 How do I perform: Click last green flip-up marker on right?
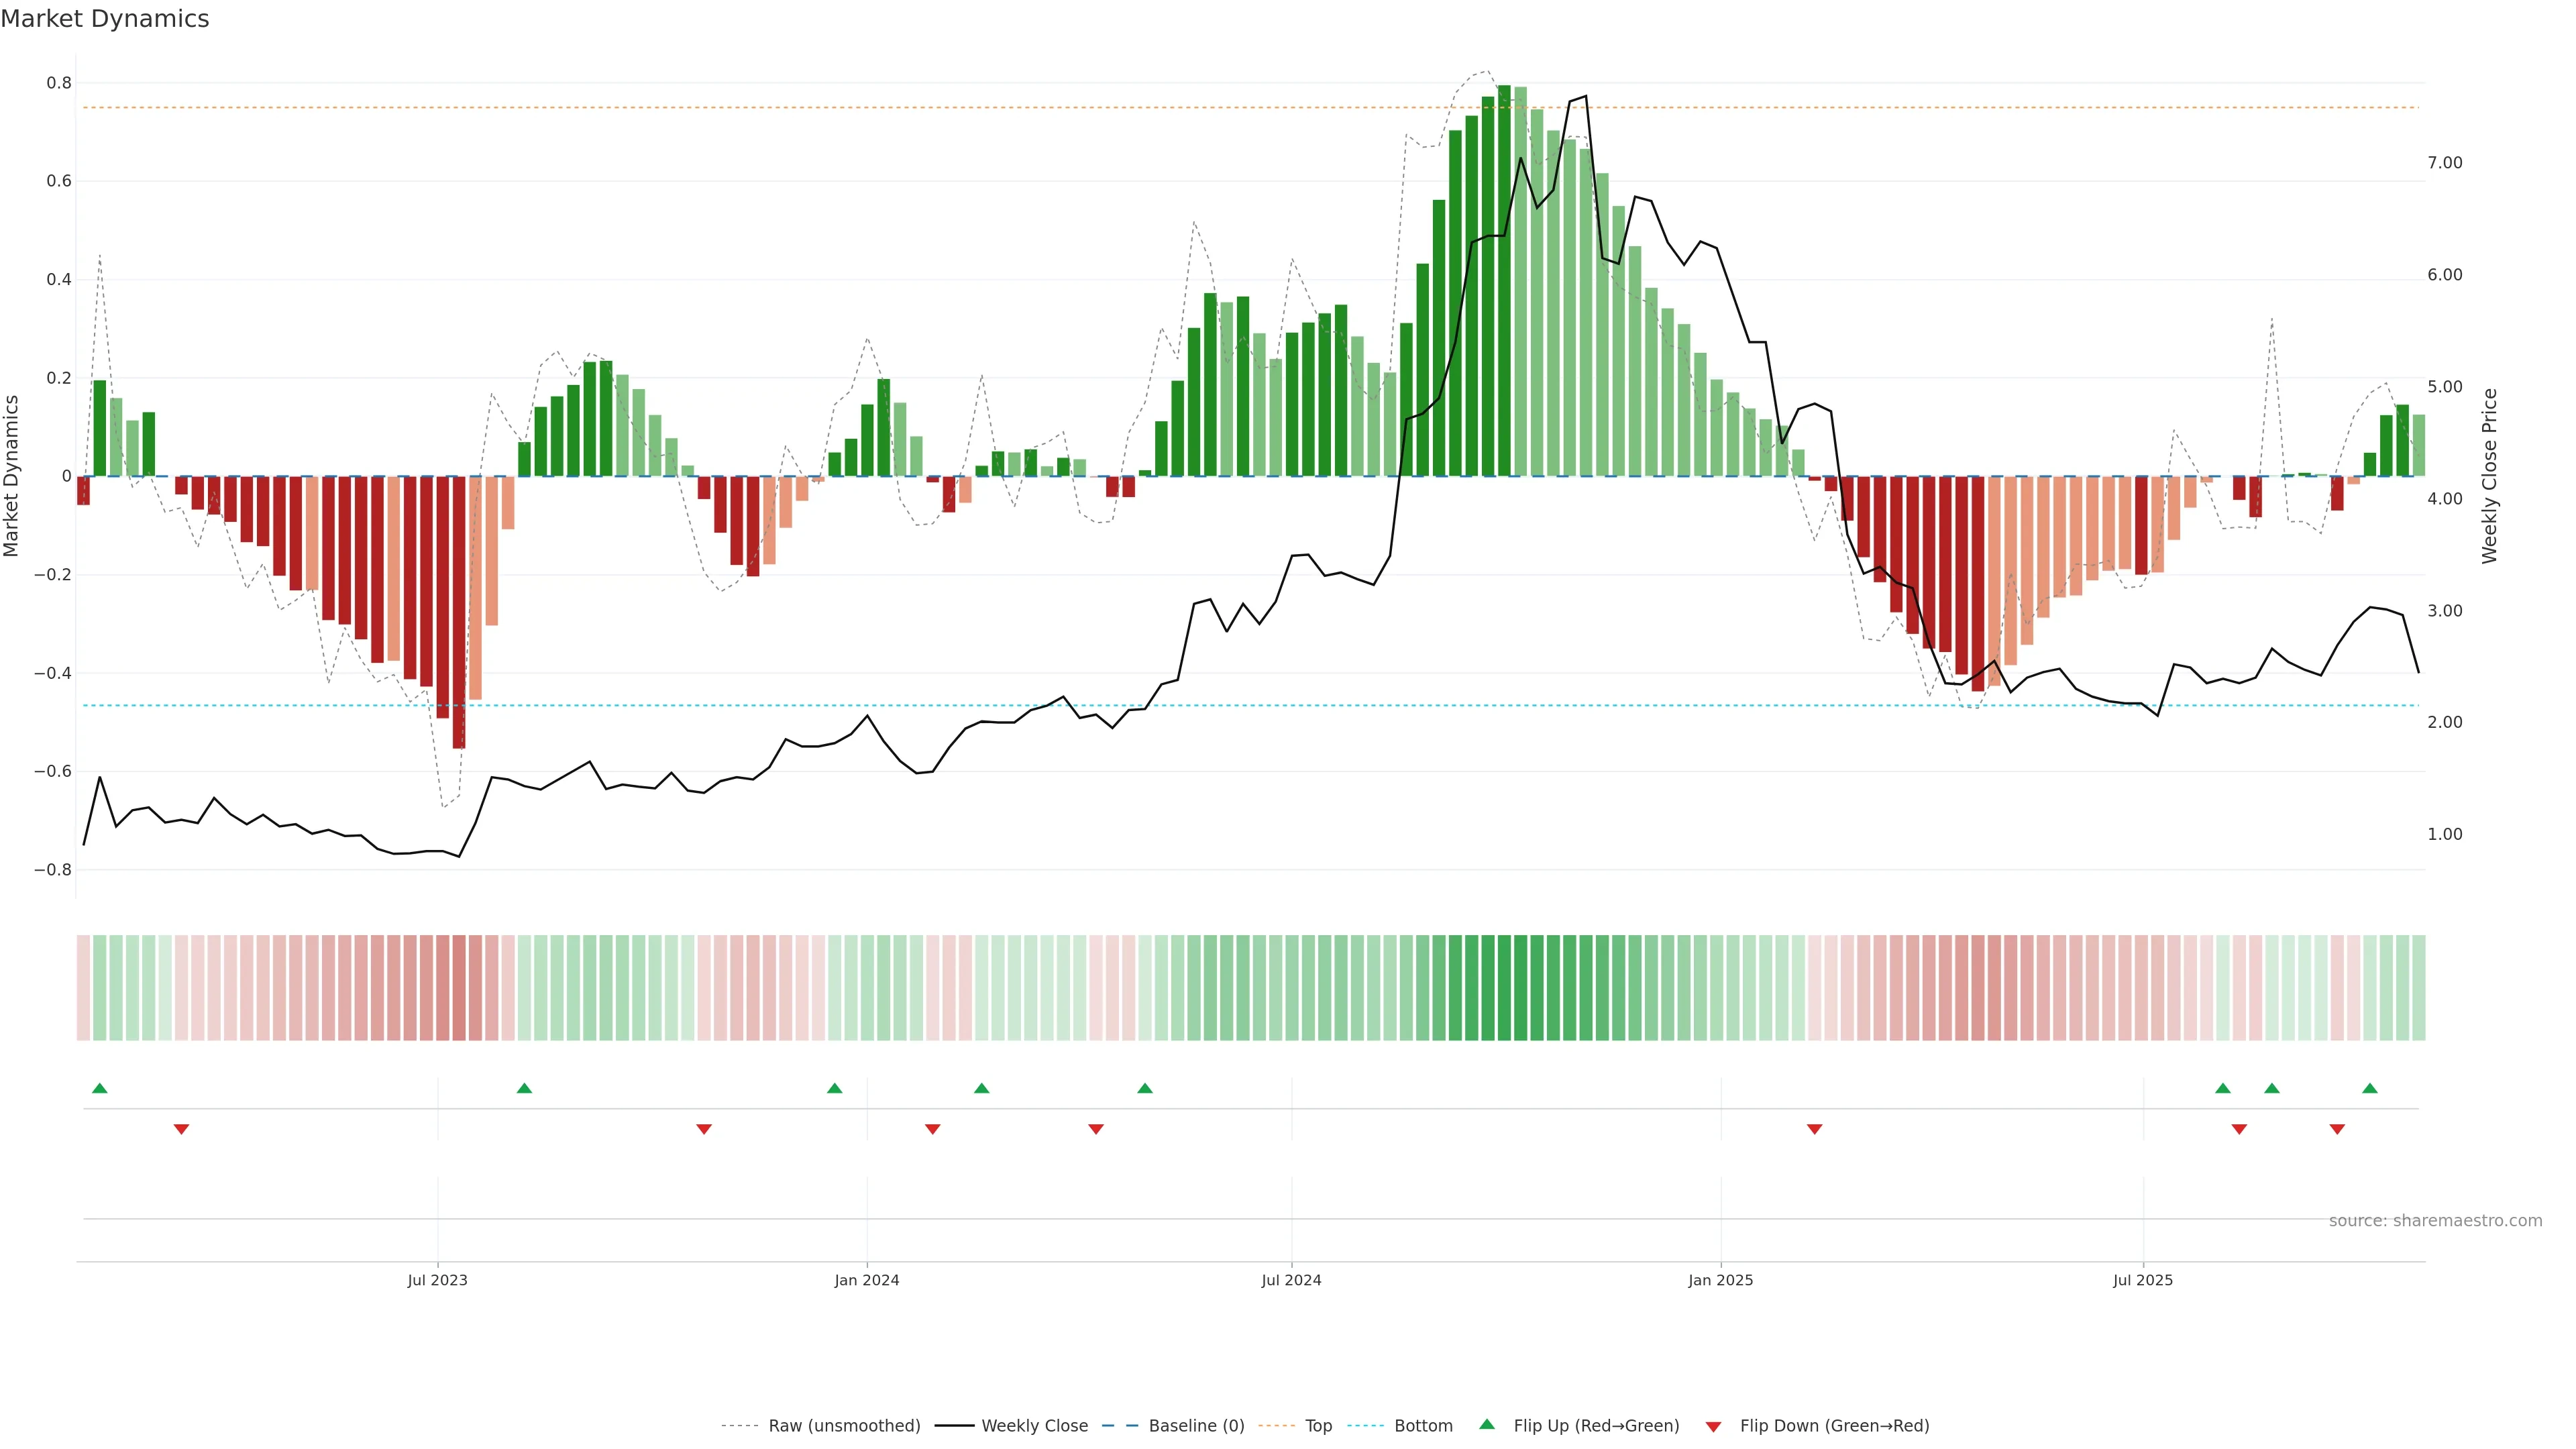click(x=2369, y=1088)
